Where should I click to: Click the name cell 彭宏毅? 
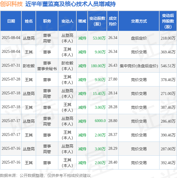[29, 66]
